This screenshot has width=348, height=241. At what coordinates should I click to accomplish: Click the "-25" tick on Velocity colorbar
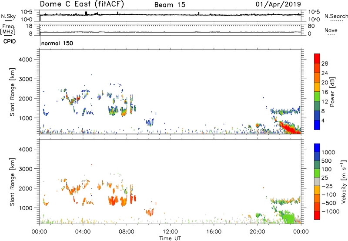pyautogui.click(x=327, y=186)
